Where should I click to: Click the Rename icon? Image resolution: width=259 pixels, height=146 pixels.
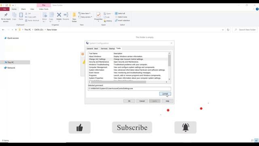66,15
